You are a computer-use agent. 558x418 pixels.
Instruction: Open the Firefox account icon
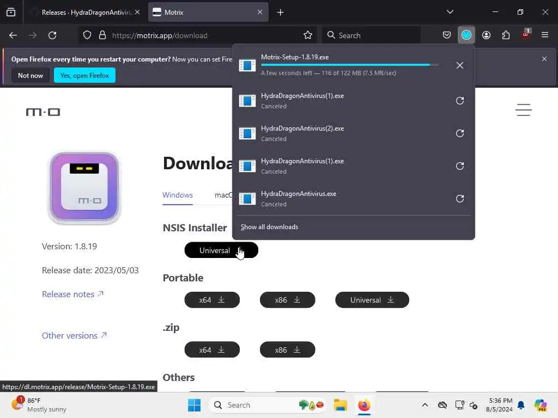pyautogui.click(x=486, y=35)
